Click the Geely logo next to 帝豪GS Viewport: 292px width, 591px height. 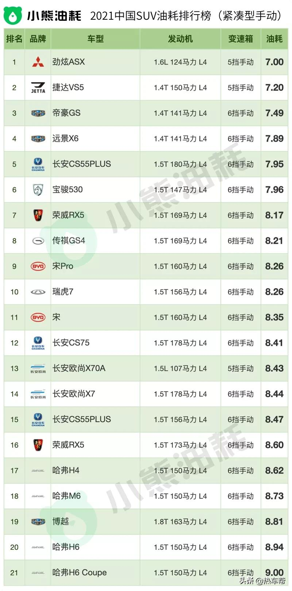(38, 113)
